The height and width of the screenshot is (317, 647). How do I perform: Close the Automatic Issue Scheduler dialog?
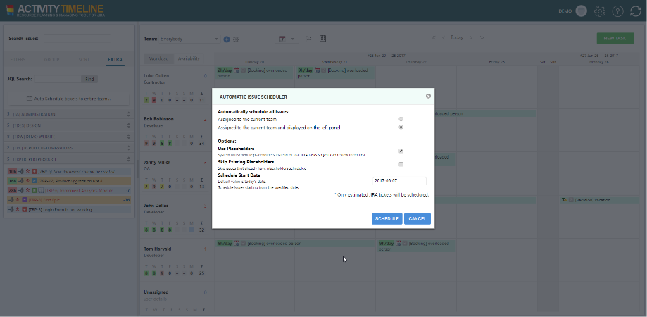[428, 96]
